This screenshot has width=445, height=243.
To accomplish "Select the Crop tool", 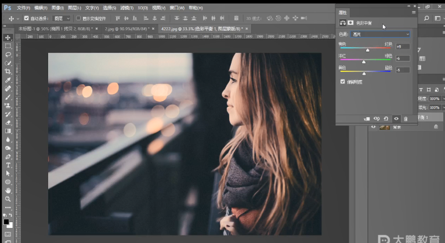I will [8, 71].
